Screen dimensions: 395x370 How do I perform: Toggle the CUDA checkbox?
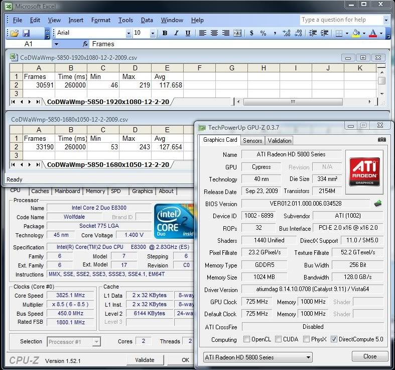(278, 339)
